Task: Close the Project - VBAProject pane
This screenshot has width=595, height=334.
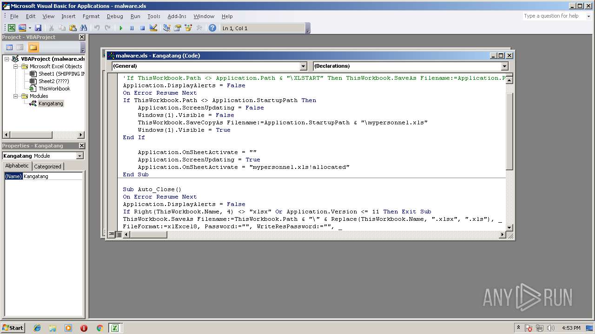Action: 82,37
